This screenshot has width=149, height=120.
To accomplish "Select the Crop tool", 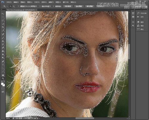I will click(x=3, y=27).
